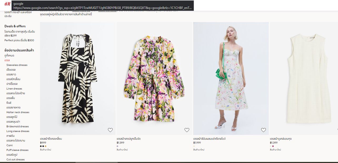338x163 pixels.
Task: Open the Sleeveless dresses category
Action: (17, 65)
